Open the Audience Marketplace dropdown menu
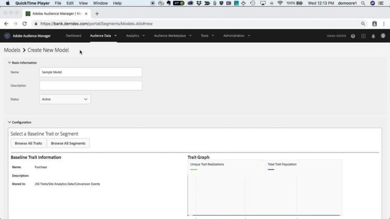This screenshot has height=219, width=390. click(x=173, y=36)
